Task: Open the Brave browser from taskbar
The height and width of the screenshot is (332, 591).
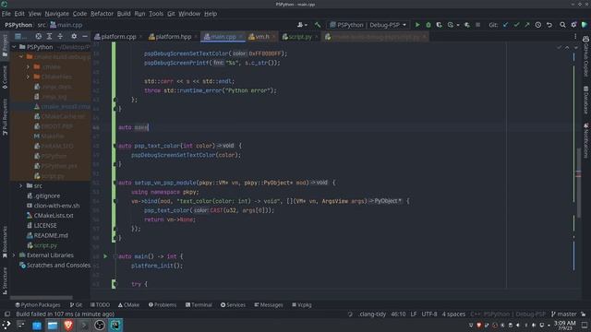Action: [68, 325]
